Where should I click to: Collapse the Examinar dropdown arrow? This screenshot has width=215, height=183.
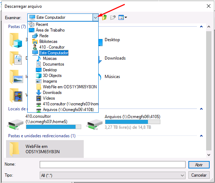click(x=95, y=17)
